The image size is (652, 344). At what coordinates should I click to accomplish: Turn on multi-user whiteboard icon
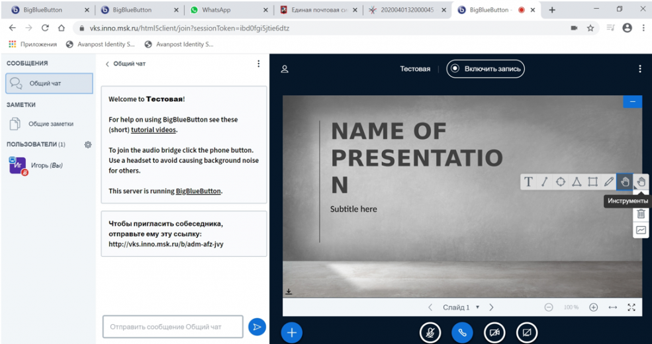pos(641,230)
